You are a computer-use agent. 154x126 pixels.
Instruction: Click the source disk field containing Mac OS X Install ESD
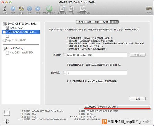coord(97,55)
